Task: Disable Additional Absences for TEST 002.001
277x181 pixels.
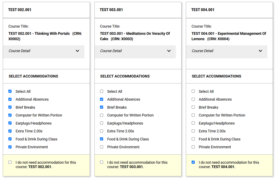Action: coord(10,99)
